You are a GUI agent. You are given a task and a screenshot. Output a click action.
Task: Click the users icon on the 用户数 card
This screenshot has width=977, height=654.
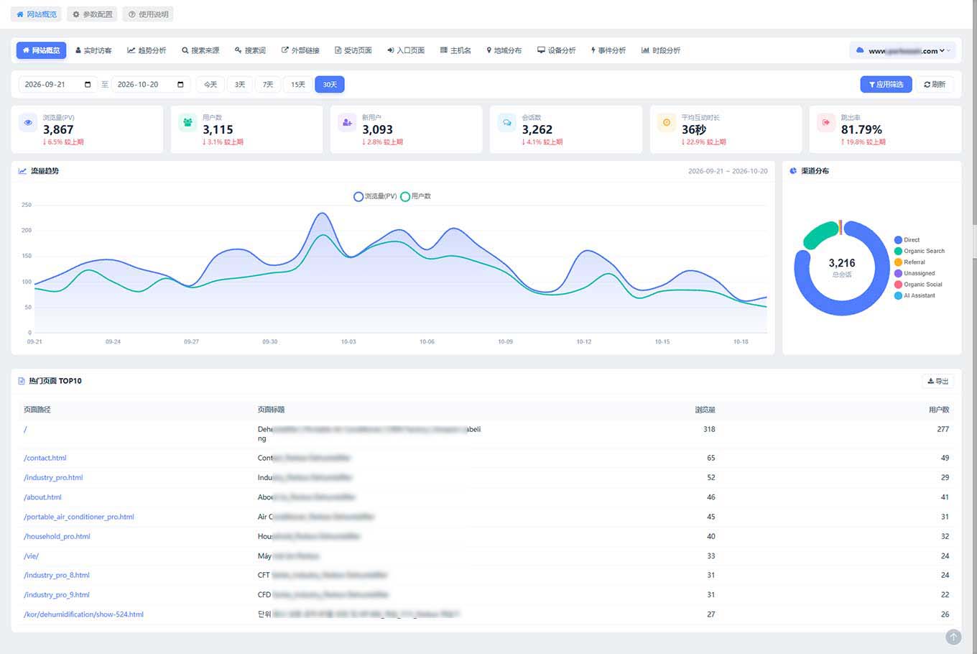[x=187, y=123]
